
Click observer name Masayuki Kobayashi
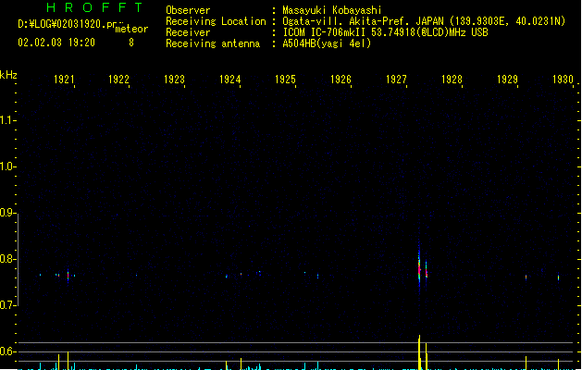click(x=332, y=10)
